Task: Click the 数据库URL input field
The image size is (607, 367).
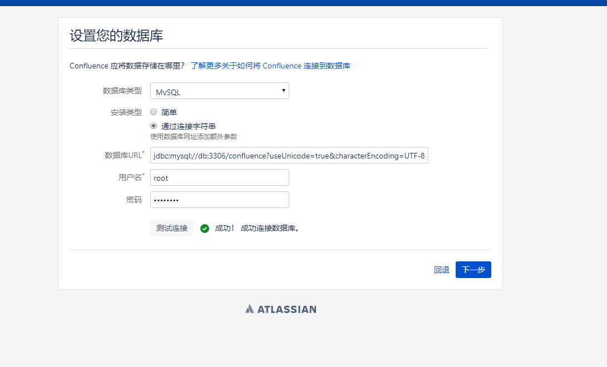Action: tap(289, 156)
